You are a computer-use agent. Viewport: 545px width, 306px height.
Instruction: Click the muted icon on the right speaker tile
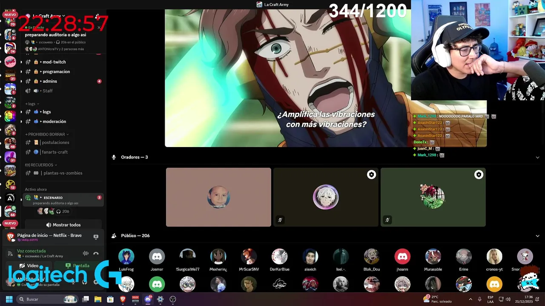point(387,220)
